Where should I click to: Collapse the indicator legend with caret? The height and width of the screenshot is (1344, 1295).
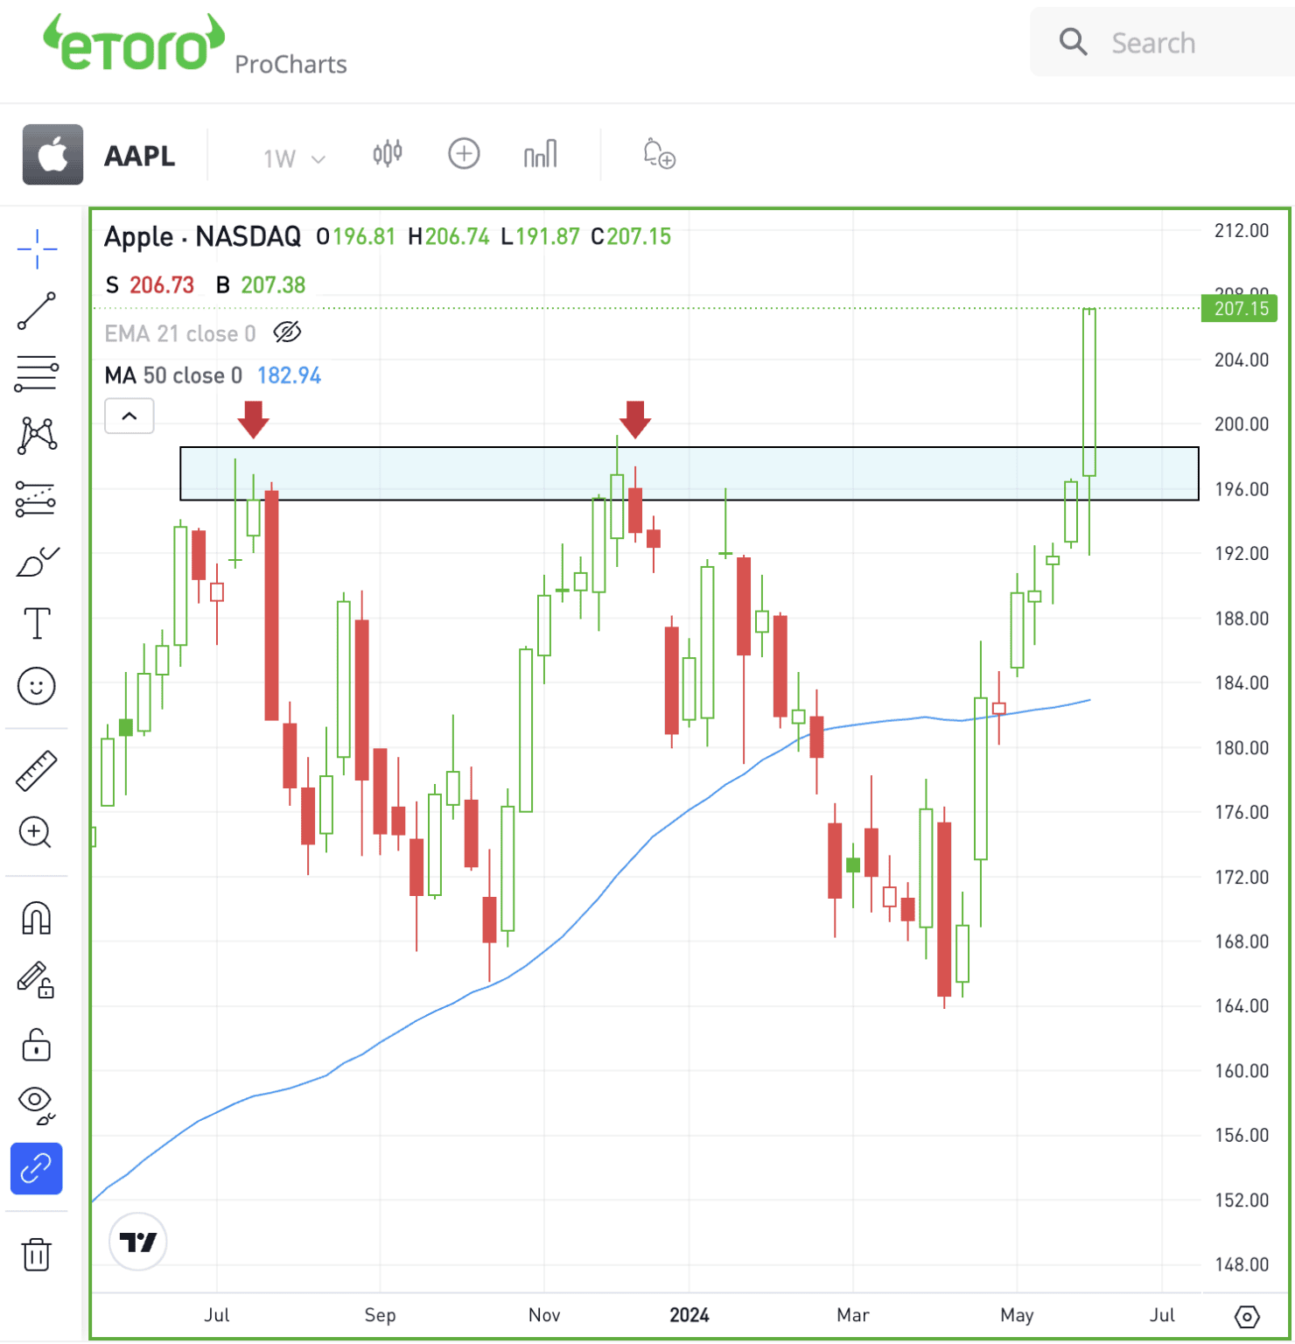click(129, 416)
